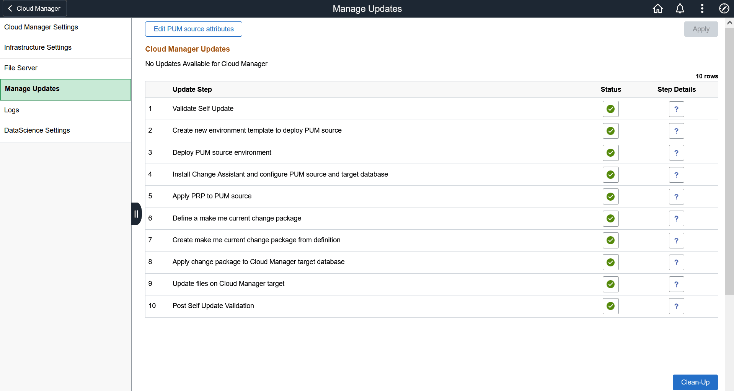Open step details for Apply PRP to PUM source

(676, 196)
